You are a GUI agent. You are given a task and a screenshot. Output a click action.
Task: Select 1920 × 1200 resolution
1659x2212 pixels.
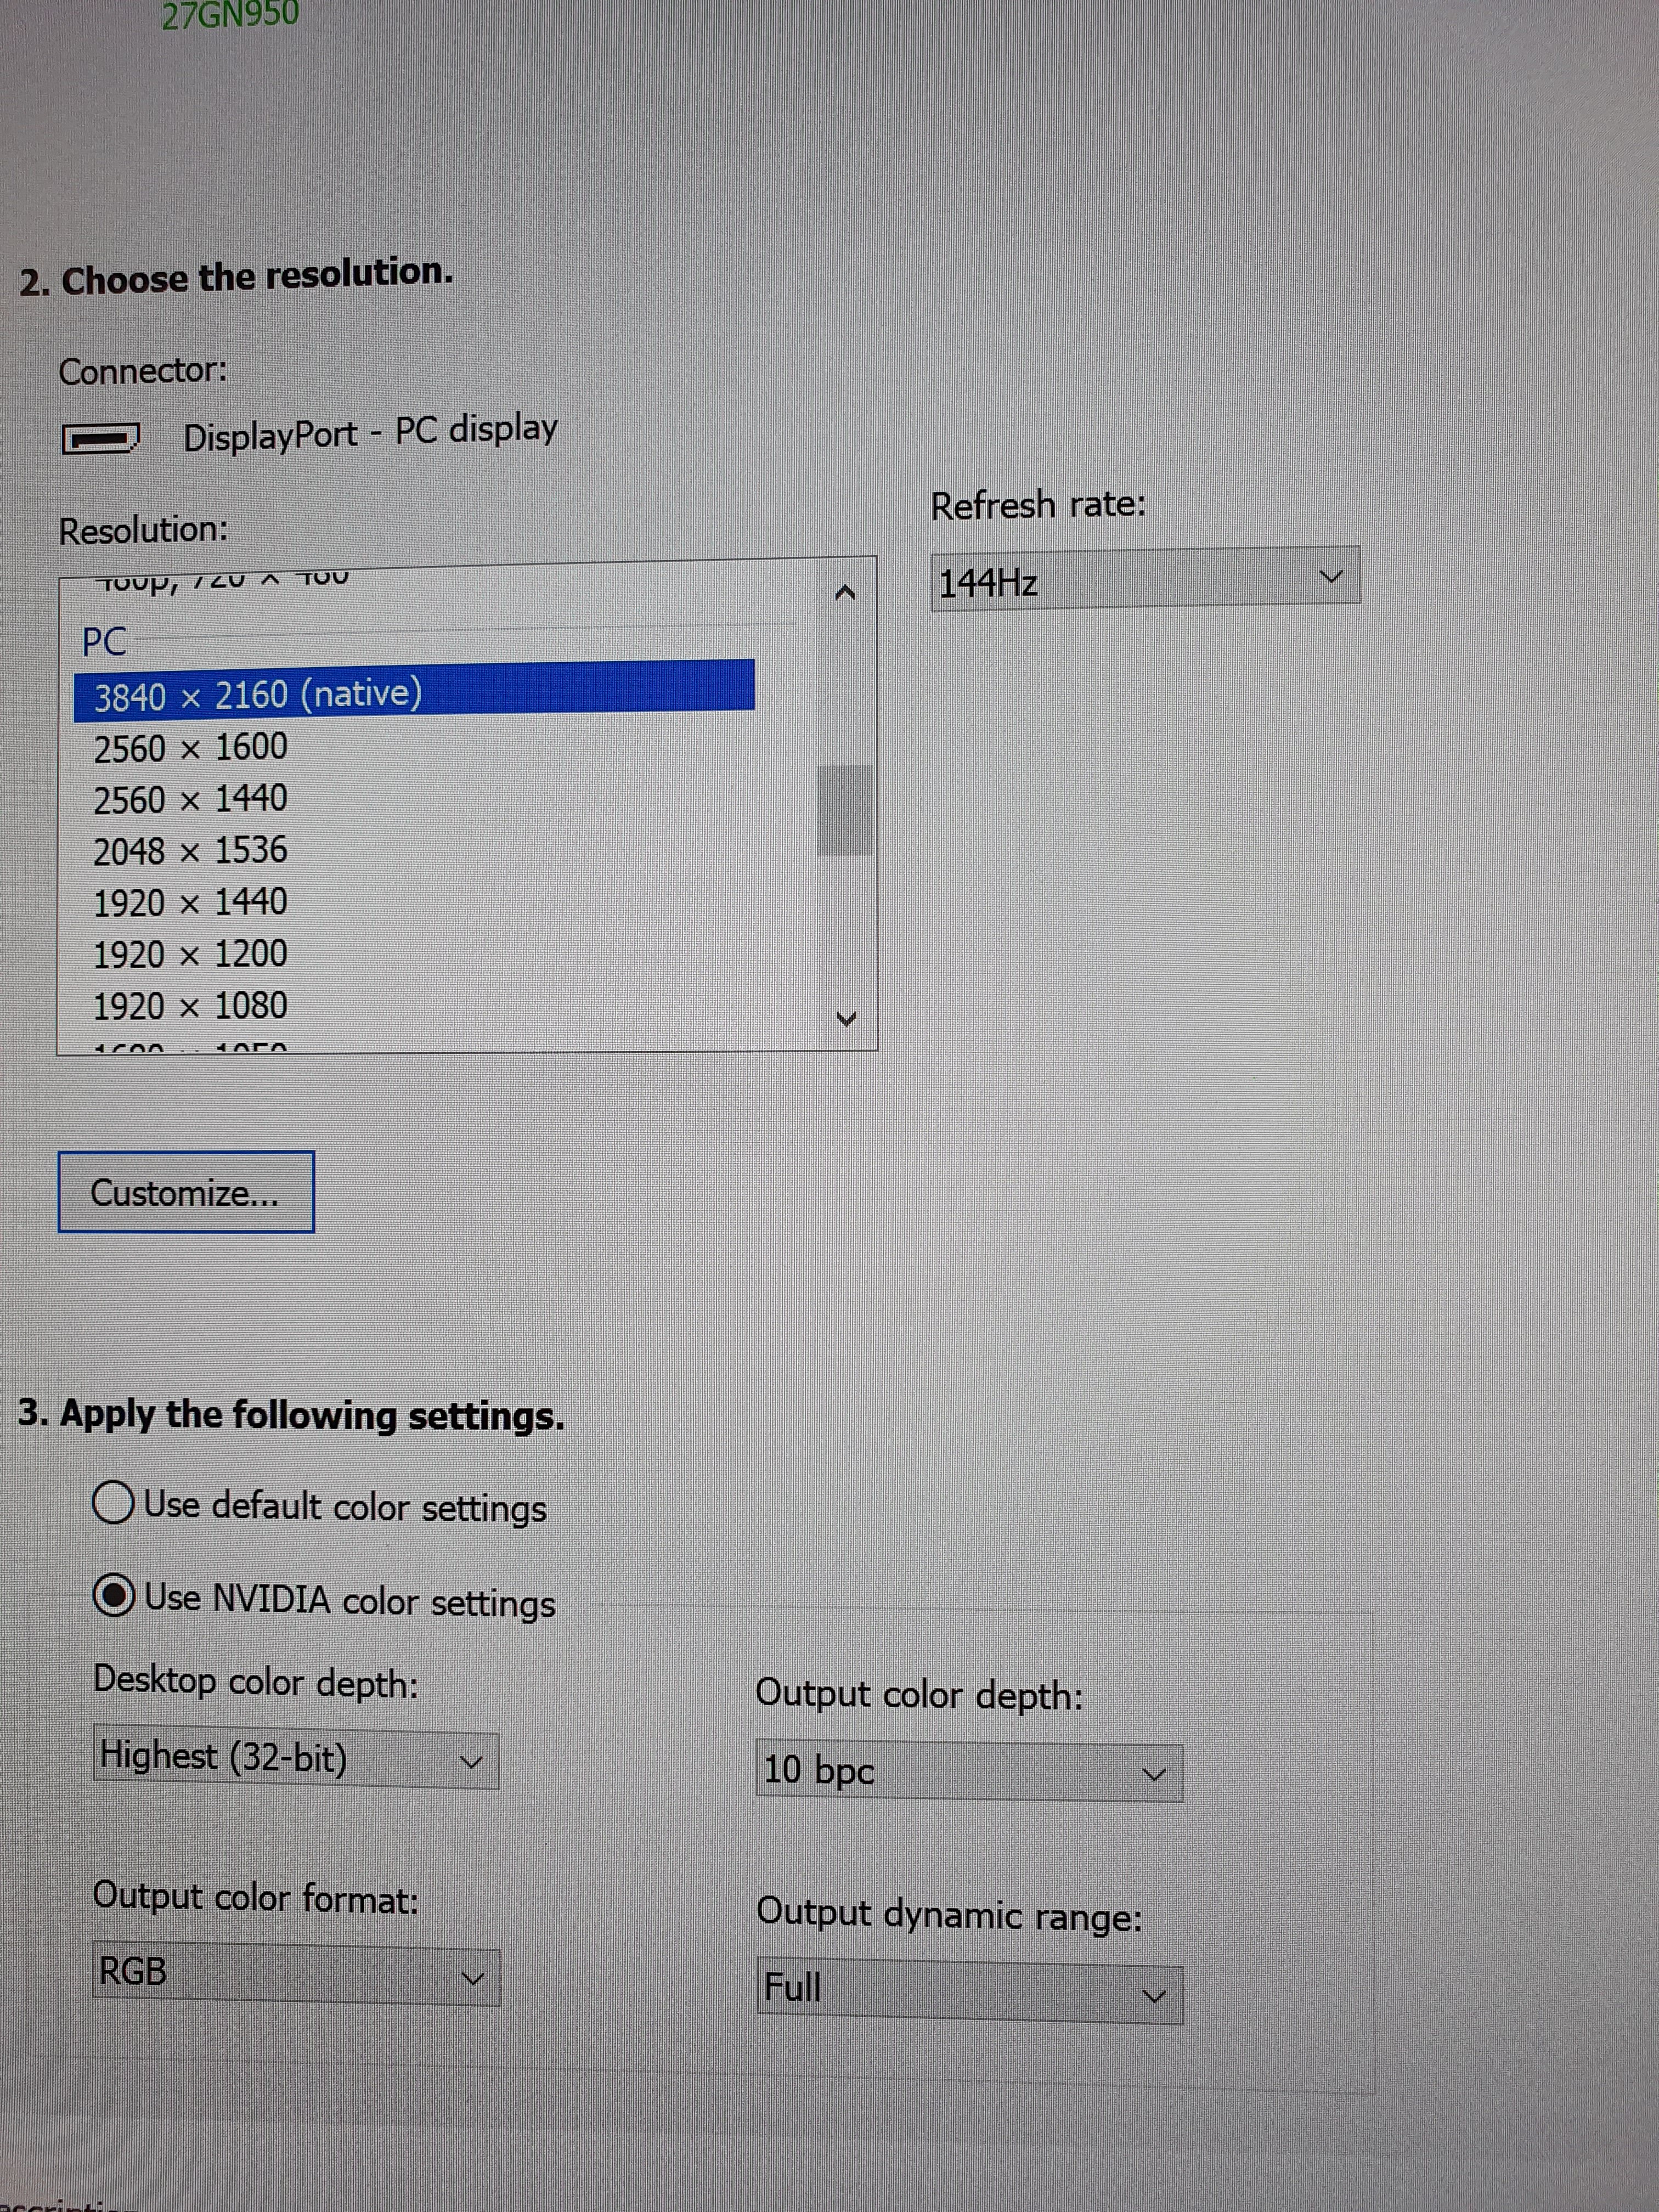click(x=191, y=954)
